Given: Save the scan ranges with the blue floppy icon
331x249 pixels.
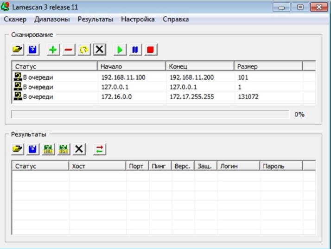Looking at the screenshot, I should click(33, 49).
